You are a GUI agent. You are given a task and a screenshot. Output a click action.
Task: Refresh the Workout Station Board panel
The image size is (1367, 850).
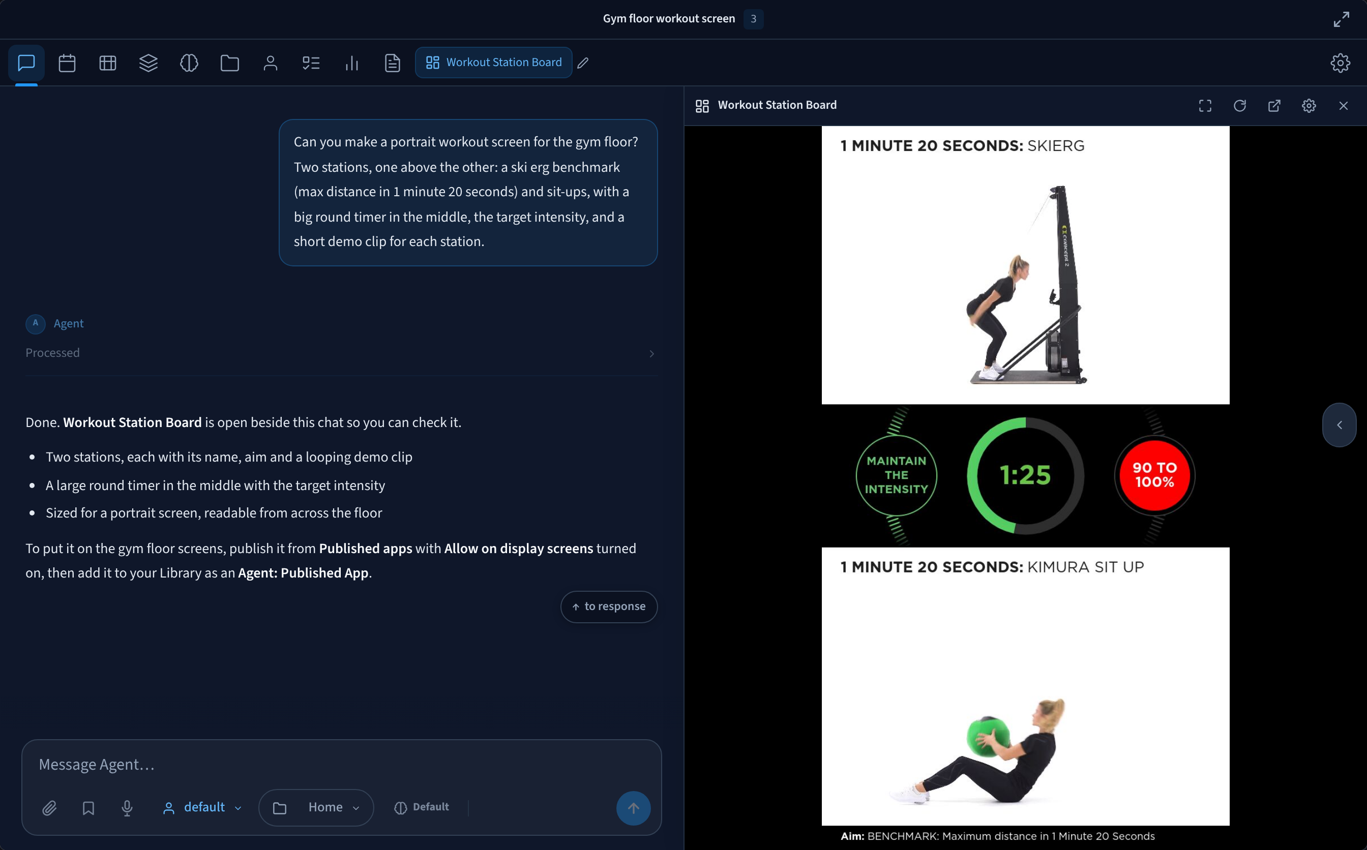pyautogui.click(x=1239, y=106)
